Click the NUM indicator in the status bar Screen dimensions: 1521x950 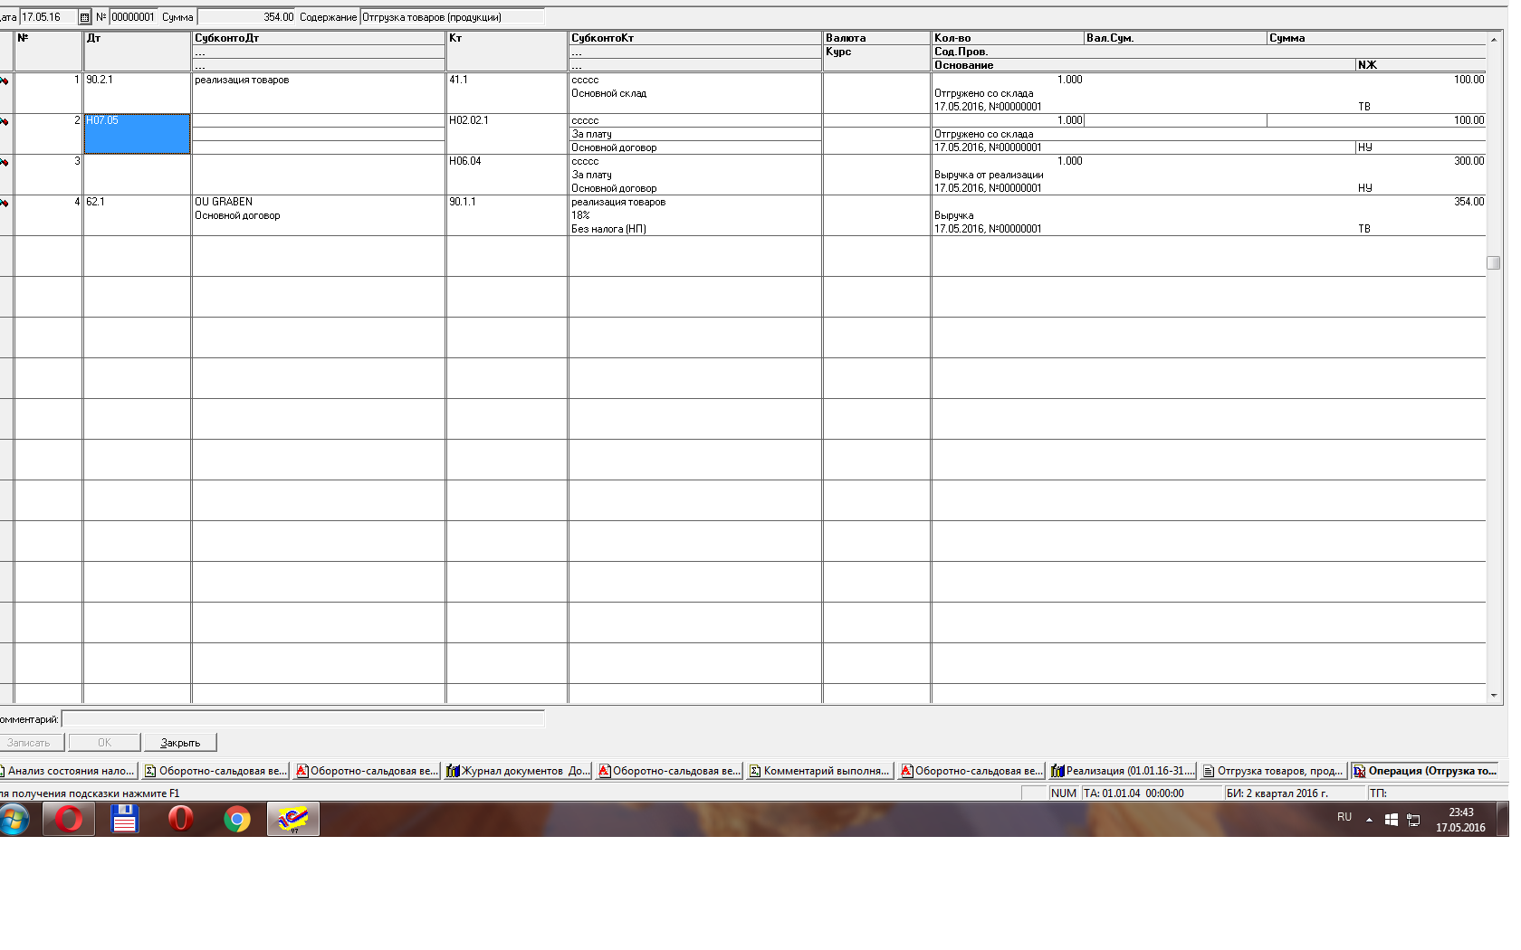1064,793
